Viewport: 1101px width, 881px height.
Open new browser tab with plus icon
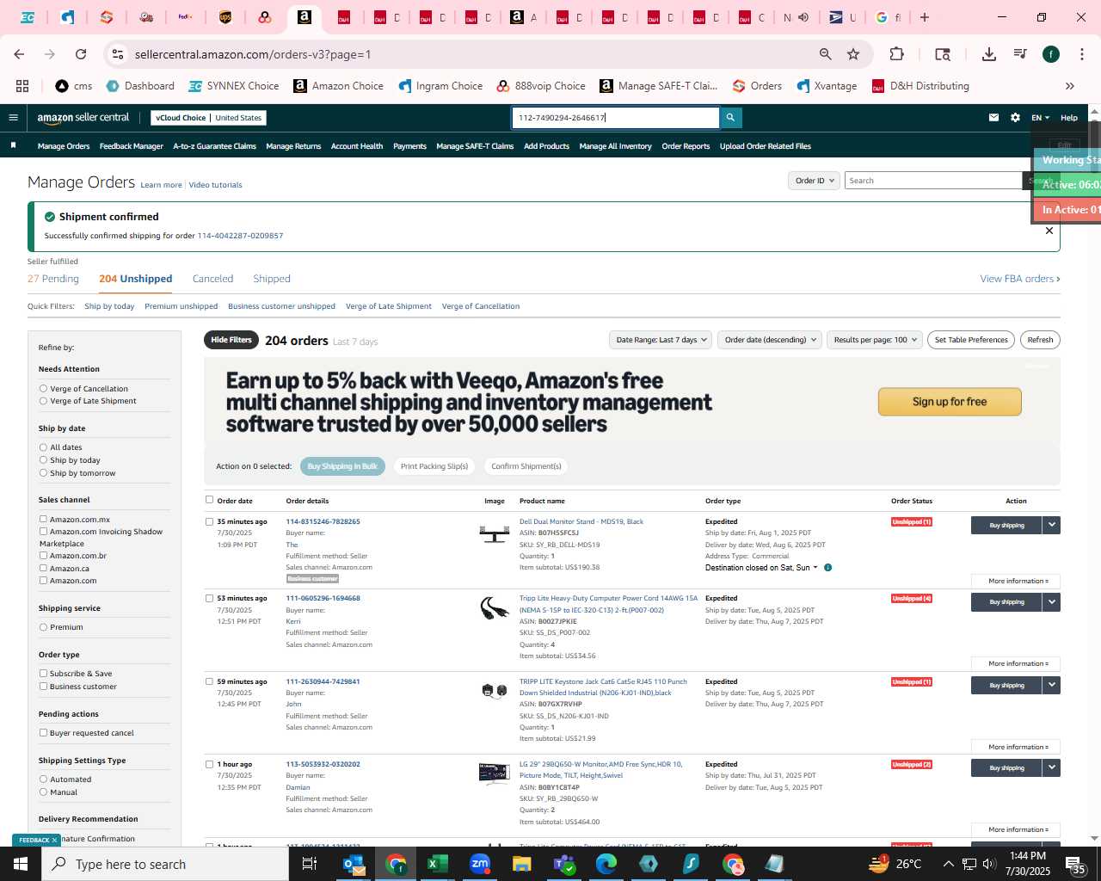(925, 17)
